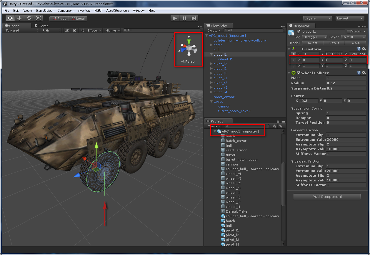Click the Add Component button
Image resolution: width=370 pixels, height=255 pixels.
327,197
